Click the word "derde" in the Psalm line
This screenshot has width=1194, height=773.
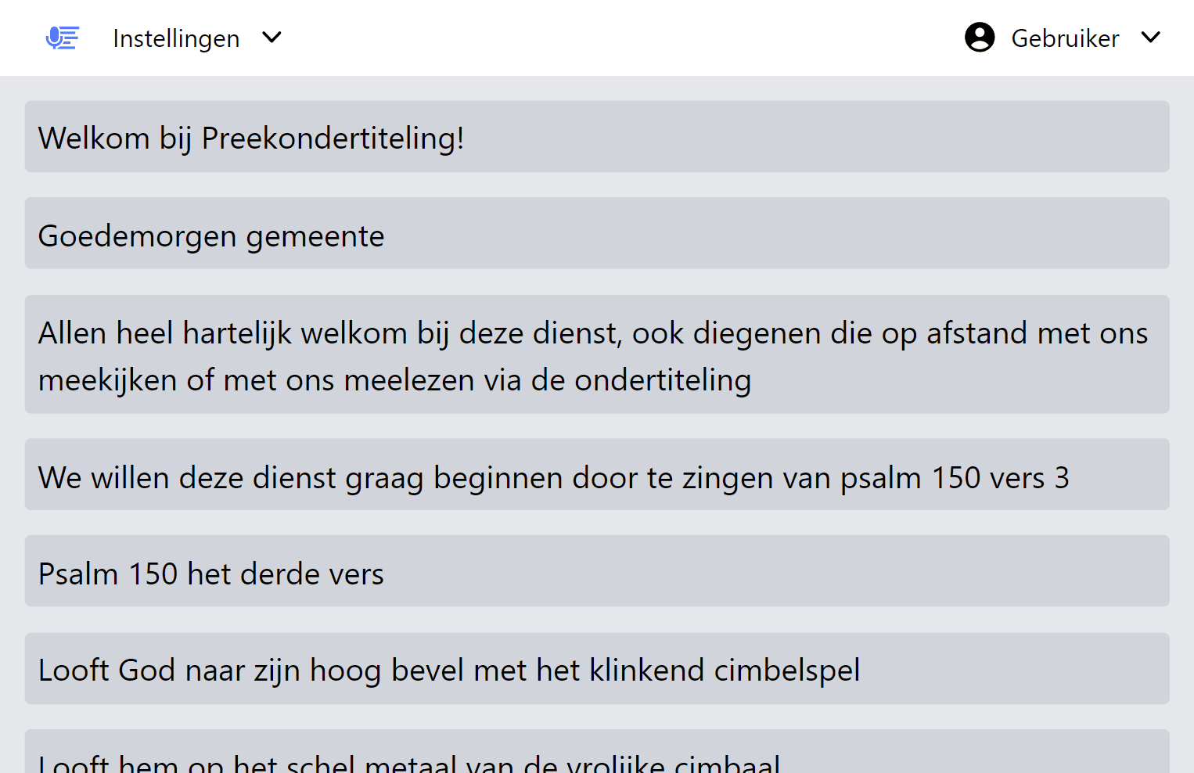tap(279, 574)
